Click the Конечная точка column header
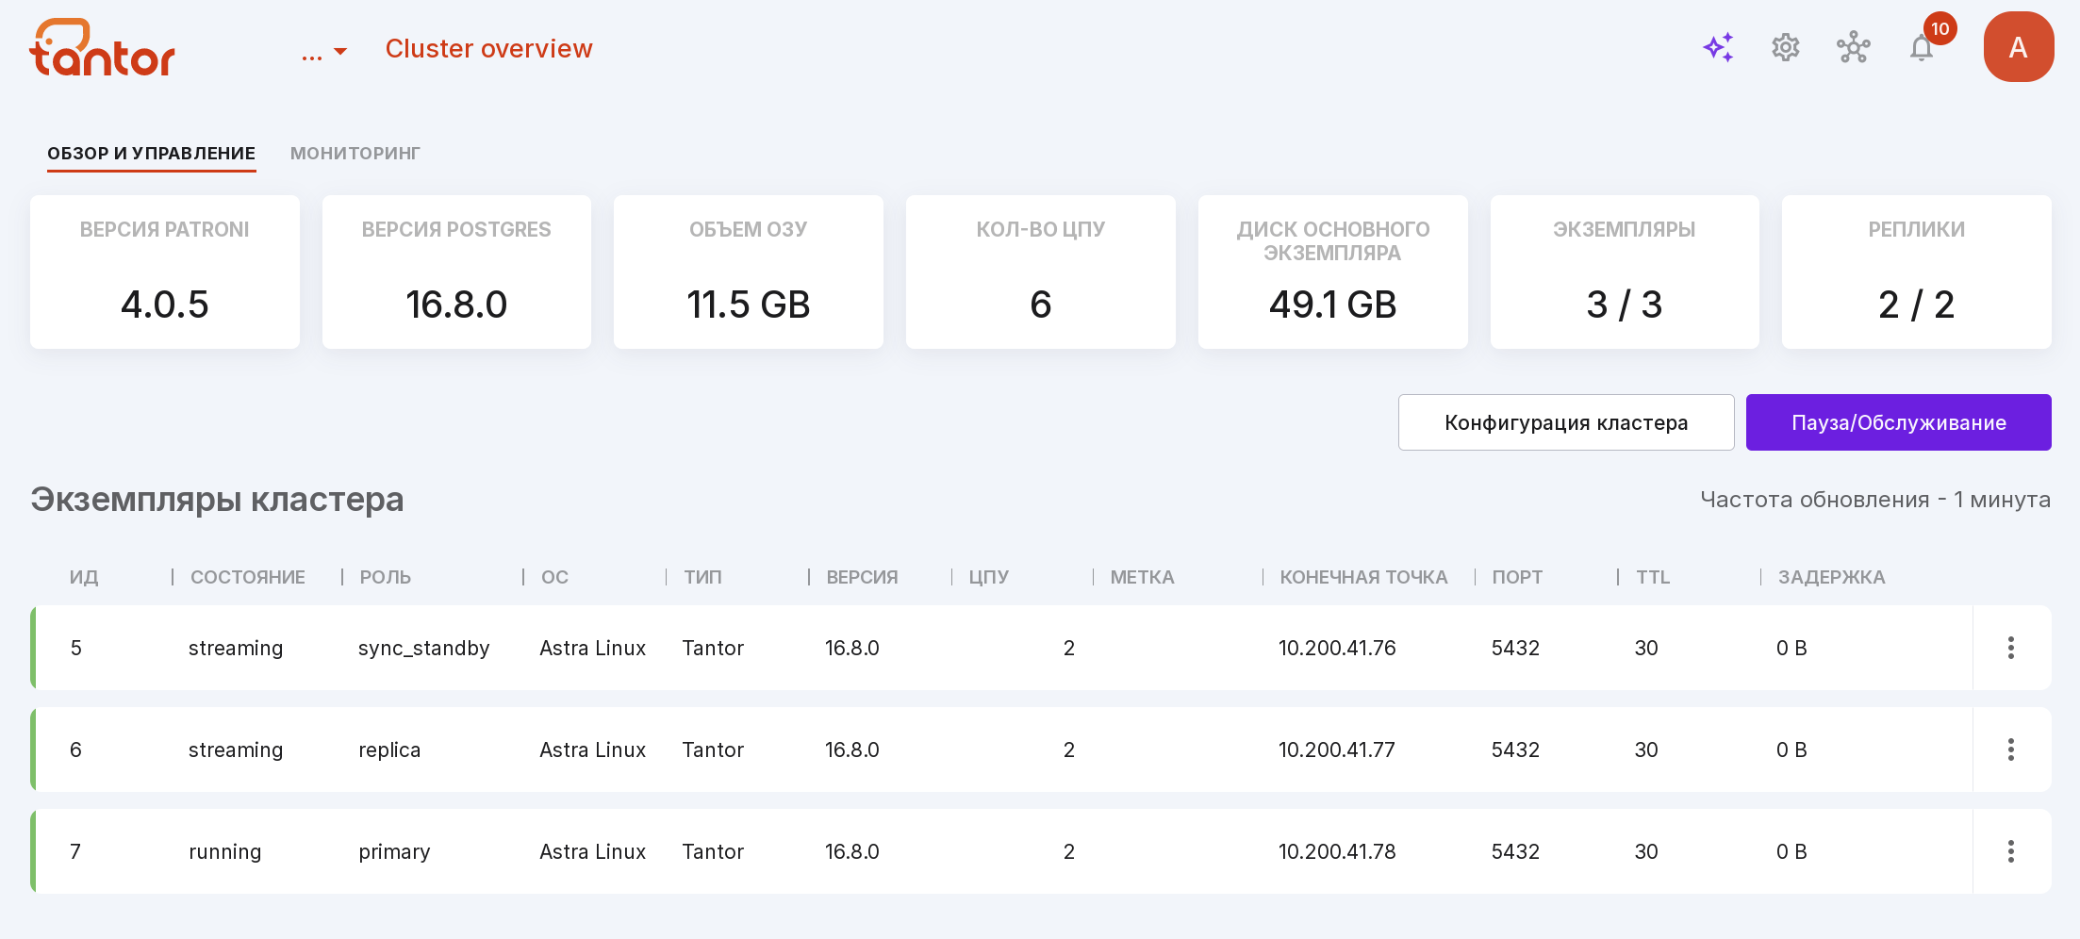The height and width of the screenshot is (939, 2080). click(x=1363, y=577)
